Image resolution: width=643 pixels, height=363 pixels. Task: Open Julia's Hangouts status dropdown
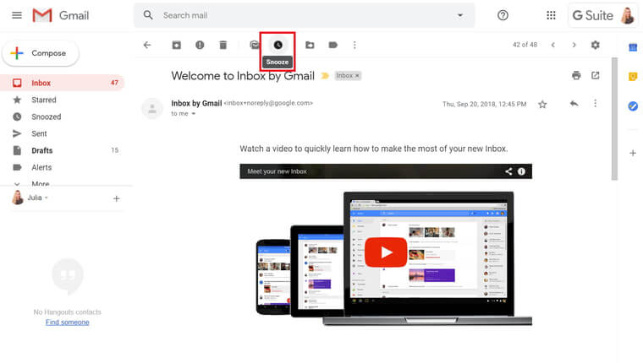(47, 198)
